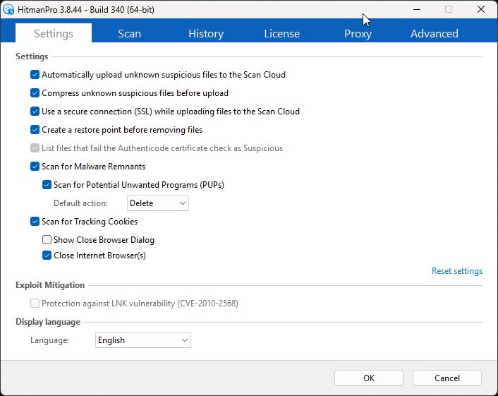Switch to the Proxy tab
Screen dimensions: 498x396
tap(358, 33)
